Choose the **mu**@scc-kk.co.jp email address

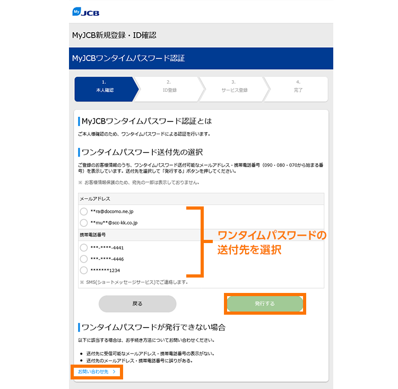84,223
